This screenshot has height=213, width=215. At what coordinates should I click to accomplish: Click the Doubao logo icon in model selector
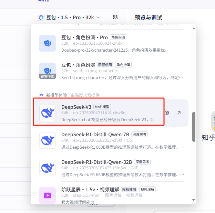click(41, 18)
